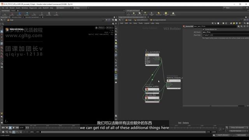Click the Play forward button
Screen dimensions: 249x140
14,128
